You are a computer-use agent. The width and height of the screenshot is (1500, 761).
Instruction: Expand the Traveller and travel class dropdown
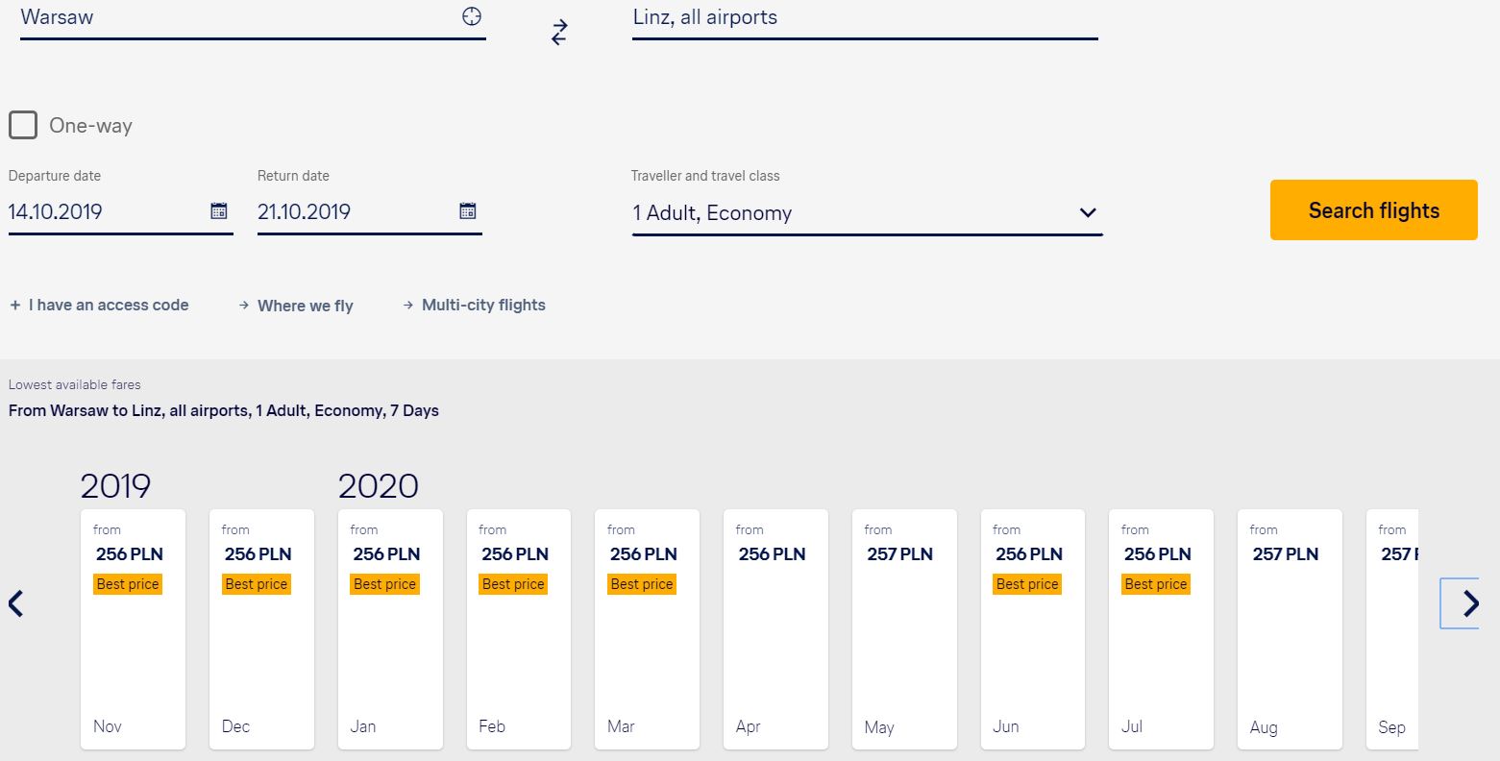click(x=867, y=213)
